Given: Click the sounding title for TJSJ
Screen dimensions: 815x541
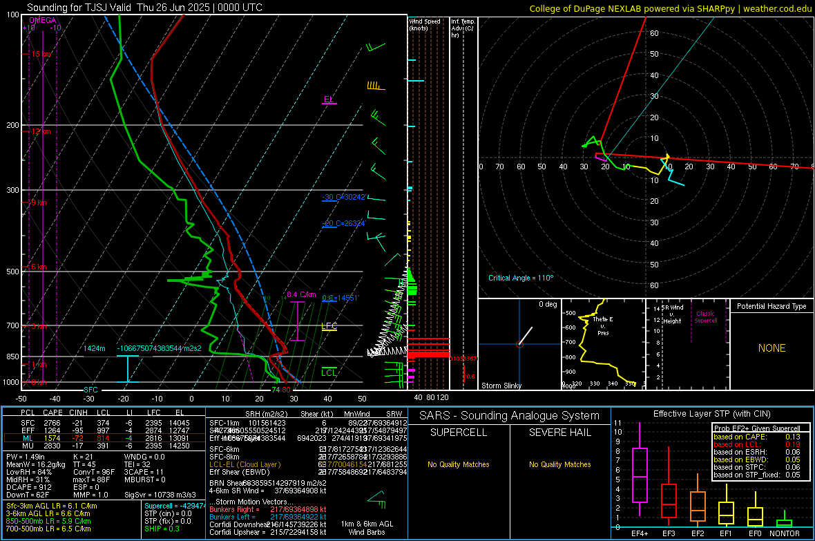Looking at the screenshot, I should (144, 8).
